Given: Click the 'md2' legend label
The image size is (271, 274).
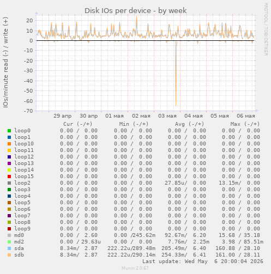Looking at the screenshot, I should point(19,242).
